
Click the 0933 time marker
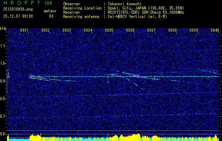click(x=67, y=30)
